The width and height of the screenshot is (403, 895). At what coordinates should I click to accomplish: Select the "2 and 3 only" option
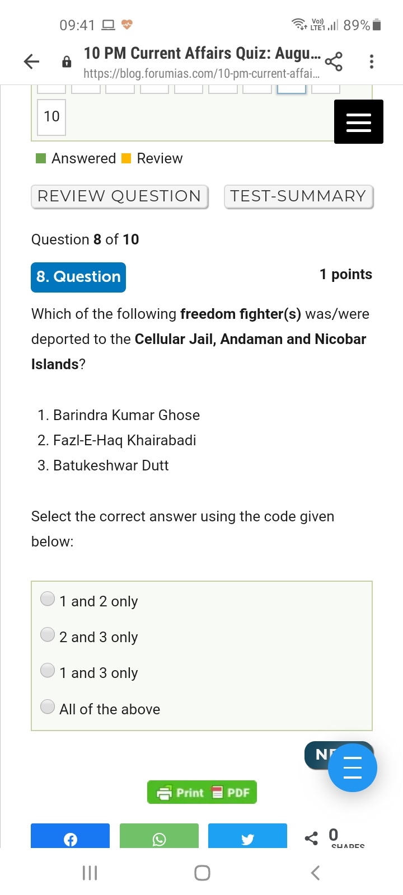pyautogui.click(x=48, y=635)
